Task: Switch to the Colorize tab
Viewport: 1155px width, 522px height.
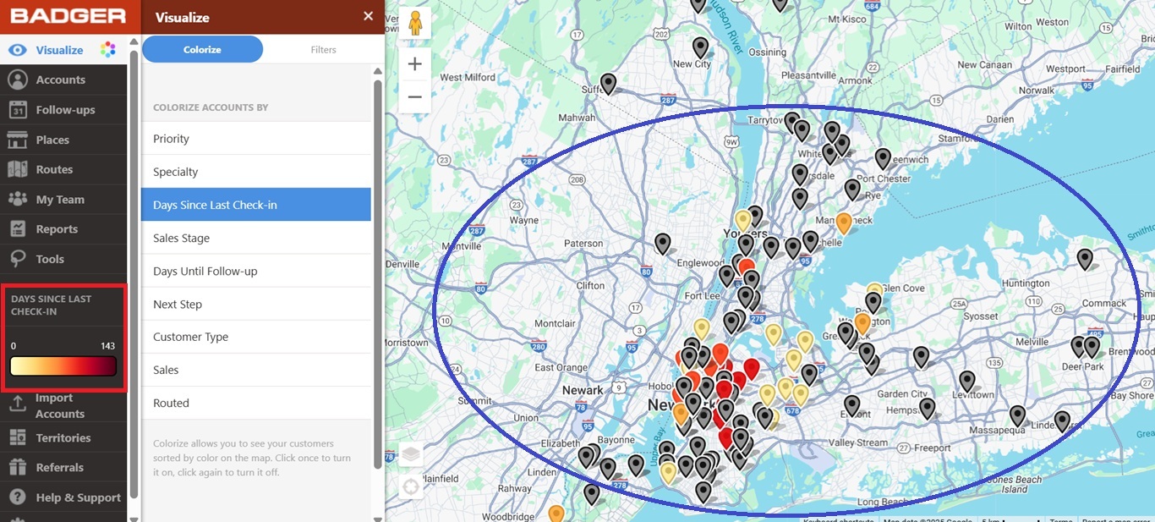Action: (x=202, y=50)
